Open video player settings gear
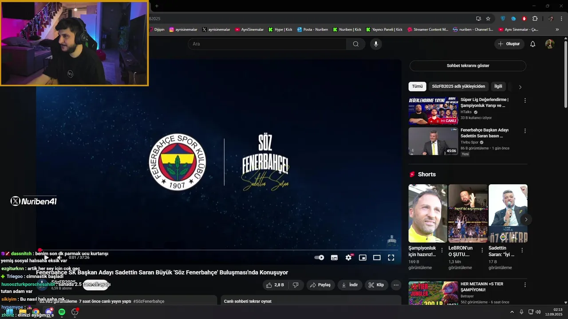The image size is (568, 319). (348, 257)
